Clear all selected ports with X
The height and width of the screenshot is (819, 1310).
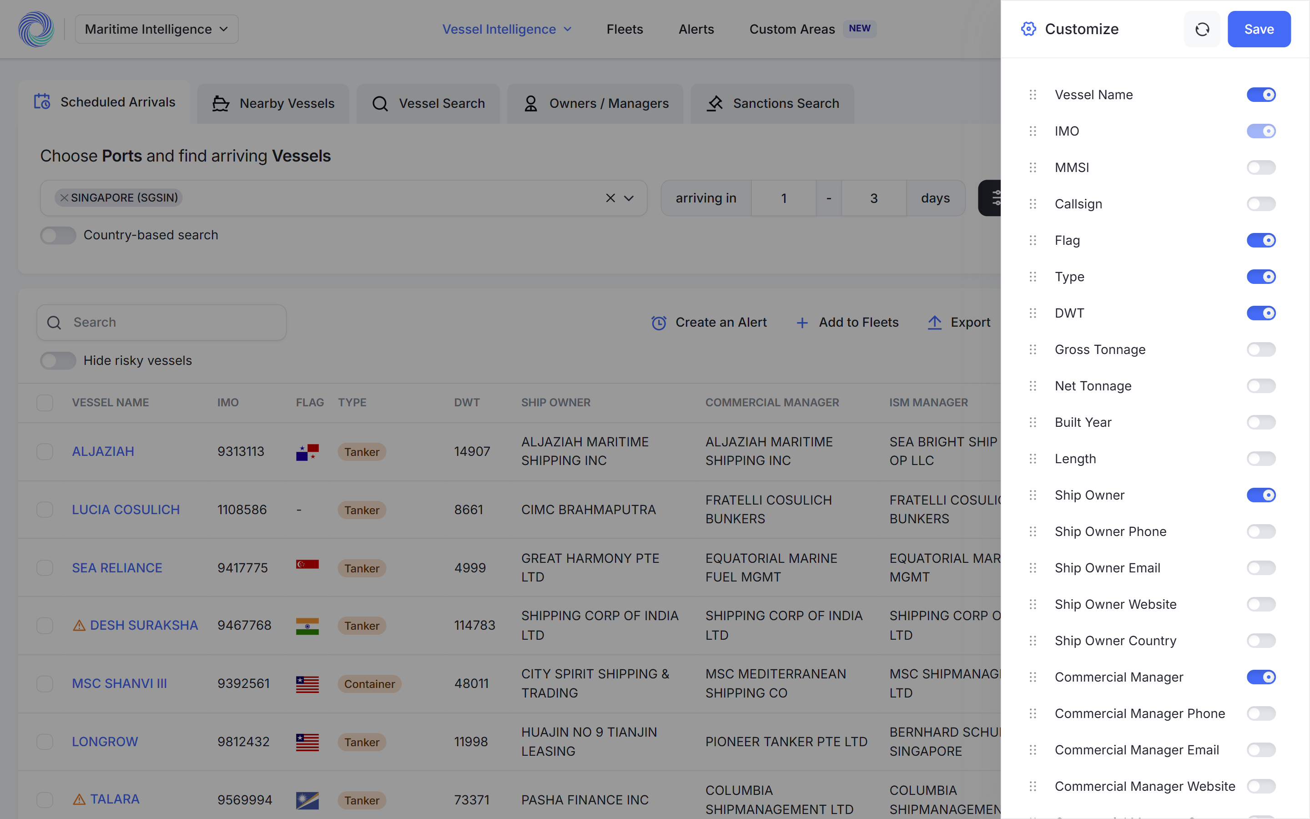click(610, 198)
